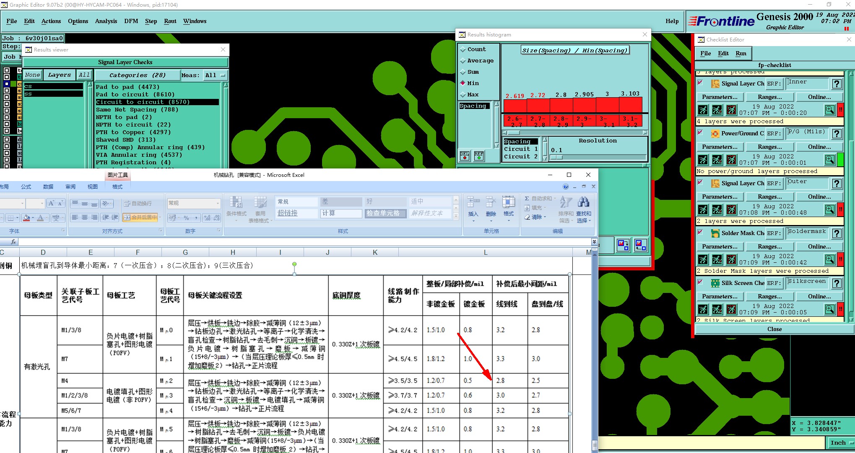Image resolution: width=855 pixels, height=453 pixels.
Task: Toggle the Power/Ground Check checkbox
Action: tap(700, 132)
